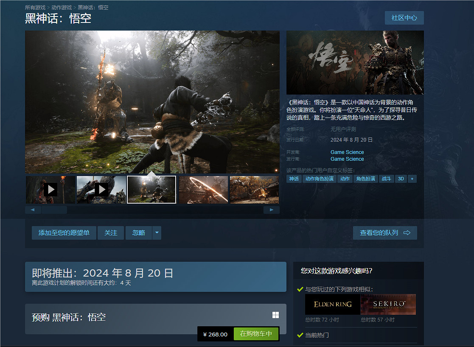Click the right arrow to scroll thumbnails
Image resolution: width=474 pixels, height=347 pixels.
coord(272,209)
